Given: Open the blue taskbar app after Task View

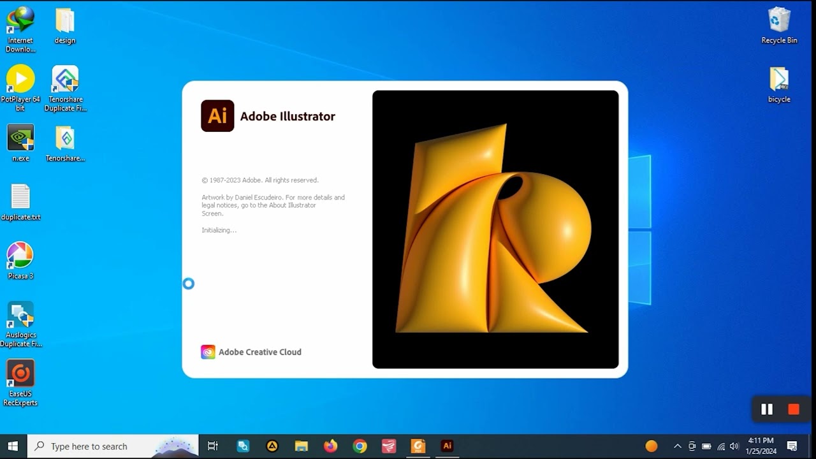Looking at the screenshot, I should (x=243, y=446).
